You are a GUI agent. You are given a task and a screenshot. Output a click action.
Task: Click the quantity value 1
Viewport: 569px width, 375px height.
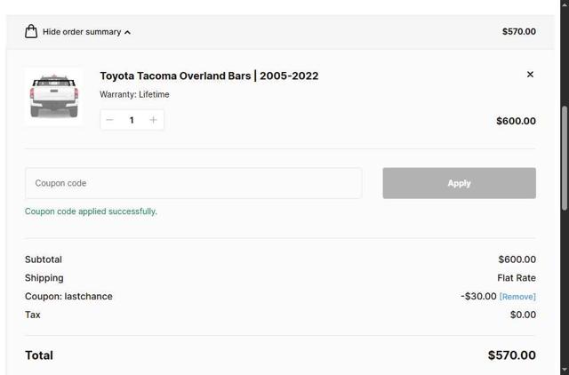pyautogui.click(x=132, y=120)
